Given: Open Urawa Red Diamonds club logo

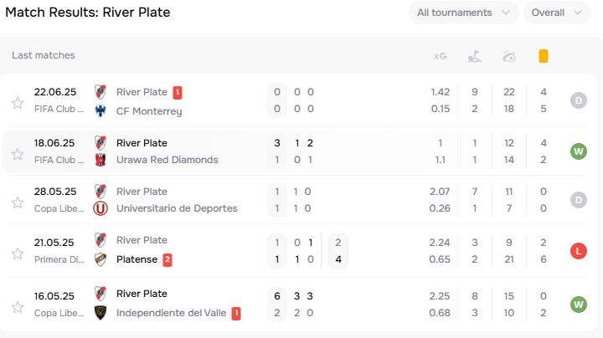Looking at the screenshot, I should pos(100,160).
